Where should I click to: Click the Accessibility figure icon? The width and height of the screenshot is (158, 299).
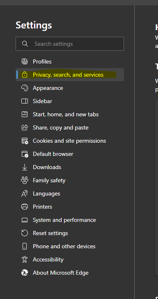(x=25, y=259)
